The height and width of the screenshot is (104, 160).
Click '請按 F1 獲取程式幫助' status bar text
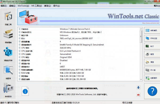(10, 103)
